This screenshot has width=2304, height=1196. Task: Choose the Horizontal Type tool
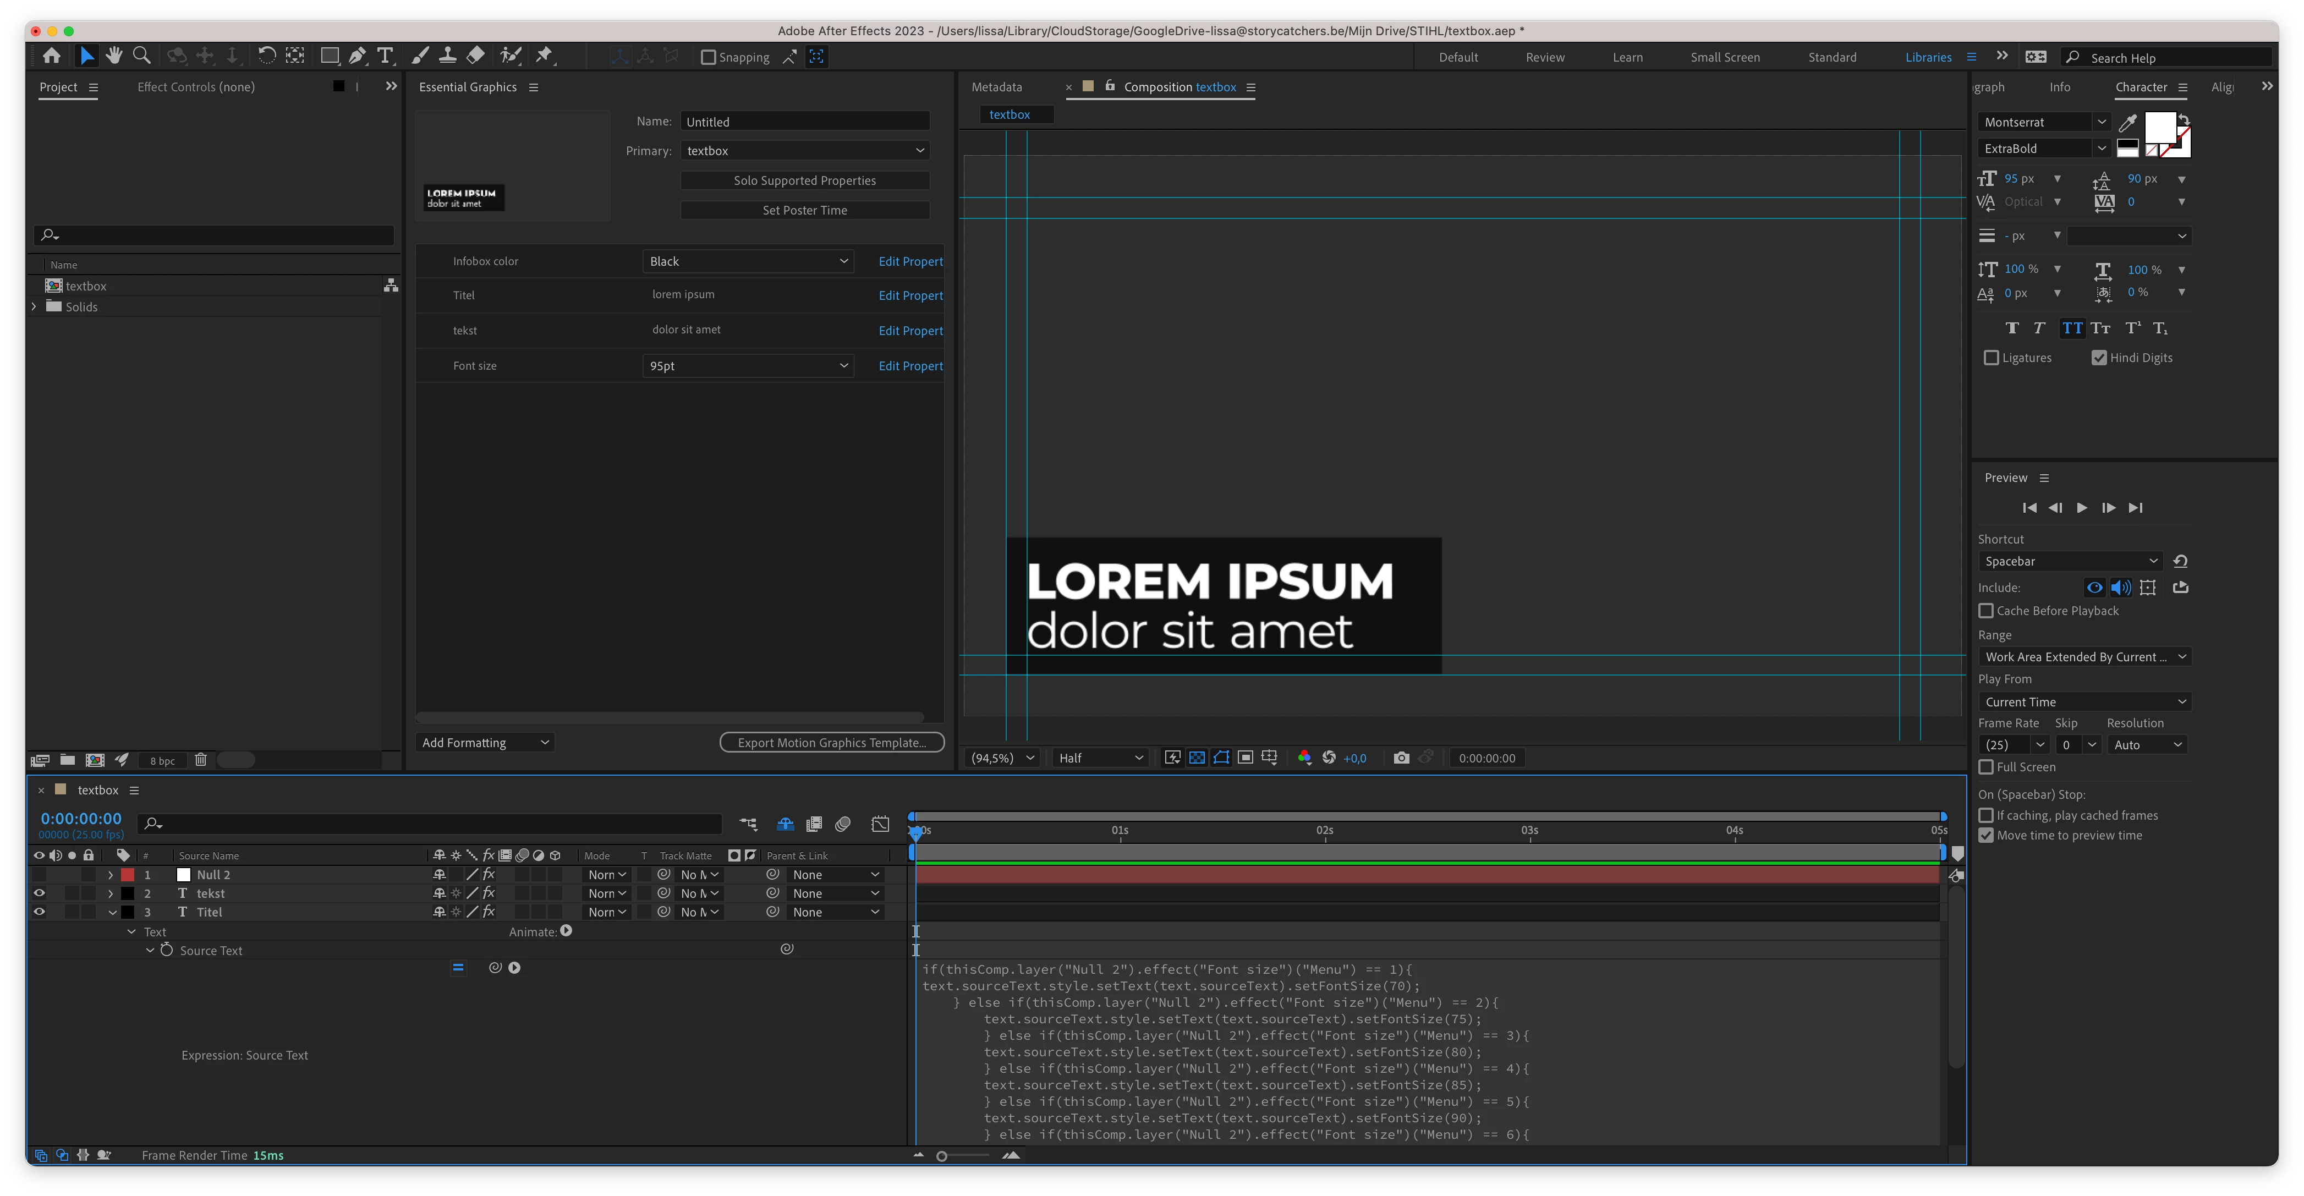(x=386, y=56)
